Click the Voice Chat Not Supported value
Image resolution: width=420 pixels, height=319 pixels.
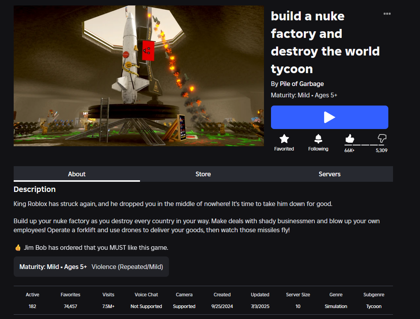click(x=146, y=306)
